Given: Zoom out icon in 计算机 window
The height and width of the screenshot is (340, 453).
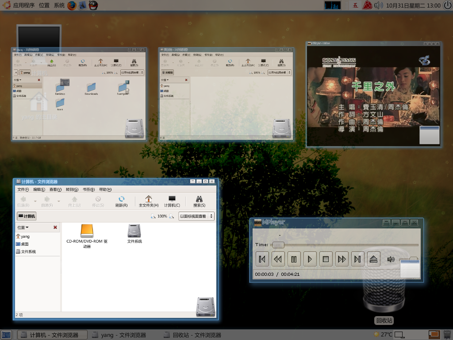Looking at the screenshot, I should (153, 216).
